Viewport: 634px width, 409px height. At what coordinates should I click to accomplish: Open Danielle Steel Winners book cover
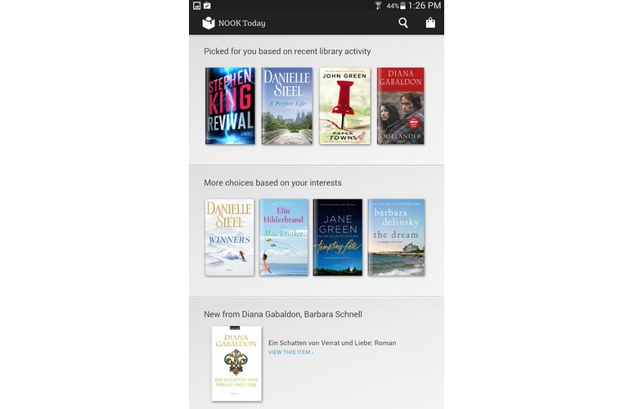tap(229, 237)
